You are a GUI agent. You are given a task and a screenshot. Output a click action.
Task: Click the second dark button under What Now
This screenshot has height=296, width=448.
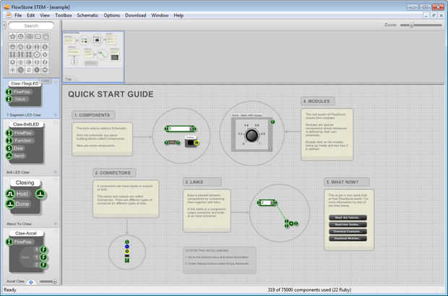[348, 225]
